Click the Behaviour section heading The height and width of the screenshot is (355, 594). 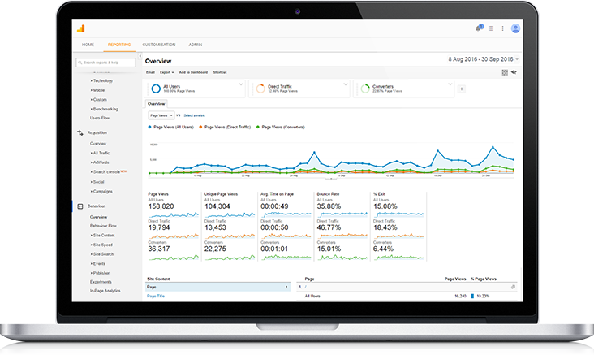(97, 206)
